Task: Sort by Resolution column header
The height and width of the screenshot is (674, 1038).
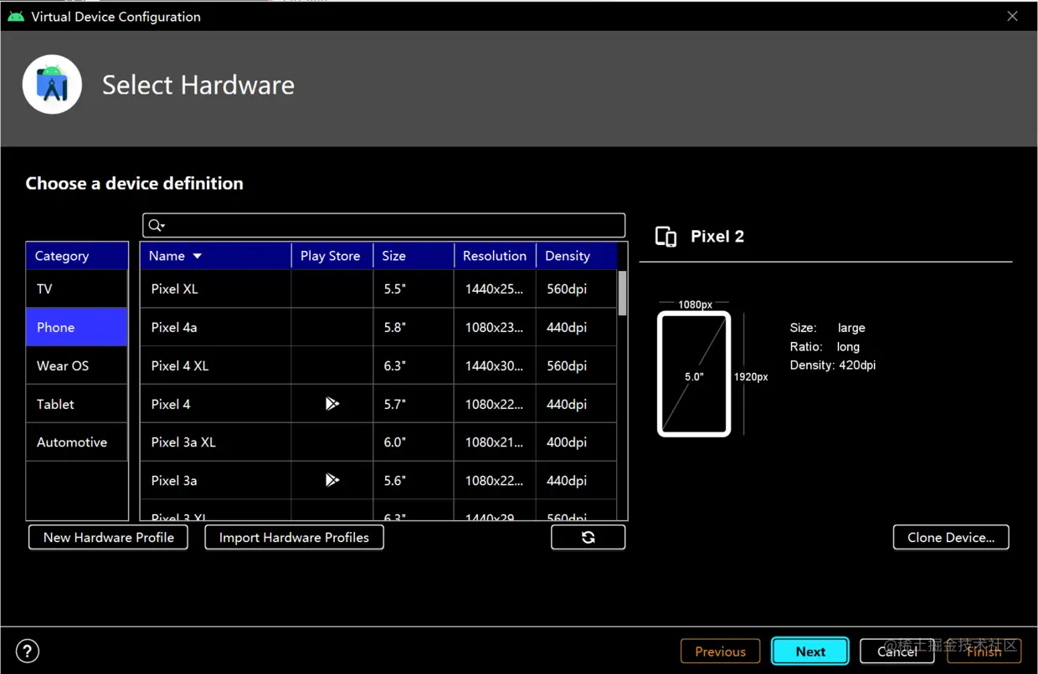Action: pyautogui.click(x=495, y=256)
